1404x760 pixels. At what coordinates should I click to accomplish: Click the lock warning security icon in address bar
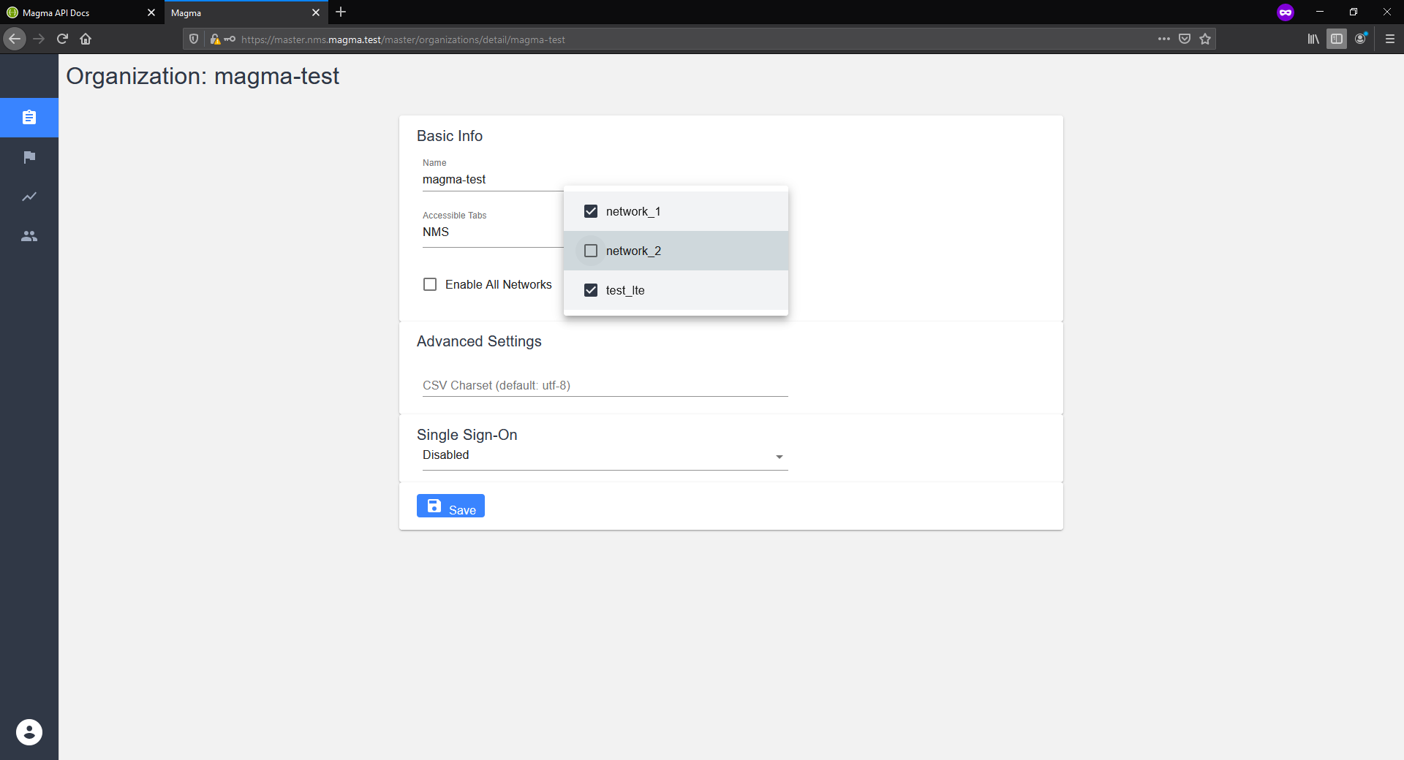click(215, 39)
